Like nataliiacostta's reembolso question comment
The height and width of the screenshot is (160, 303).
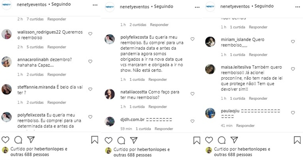point(192,94)
